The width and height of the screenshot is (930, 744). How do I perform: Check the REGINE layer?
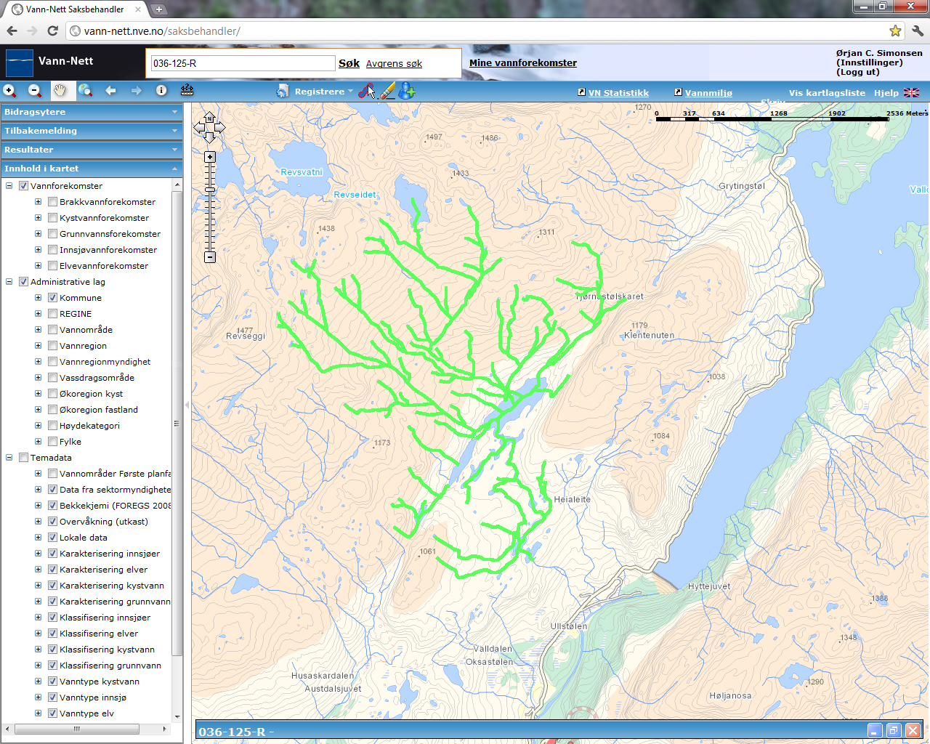(x=52, y=314)
